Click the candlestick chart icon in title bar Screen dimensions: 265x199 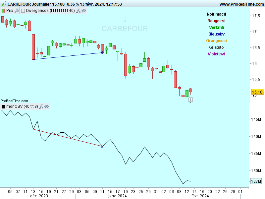4,4
